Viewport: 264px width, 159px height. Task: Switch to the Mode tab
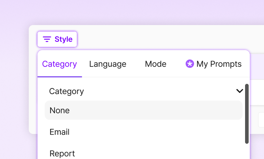pyautogui.click(x=155, y=64)
